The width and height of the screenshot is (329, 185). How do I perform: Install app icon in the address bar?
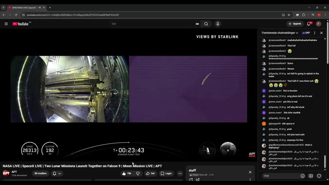(x=283, y=15)
